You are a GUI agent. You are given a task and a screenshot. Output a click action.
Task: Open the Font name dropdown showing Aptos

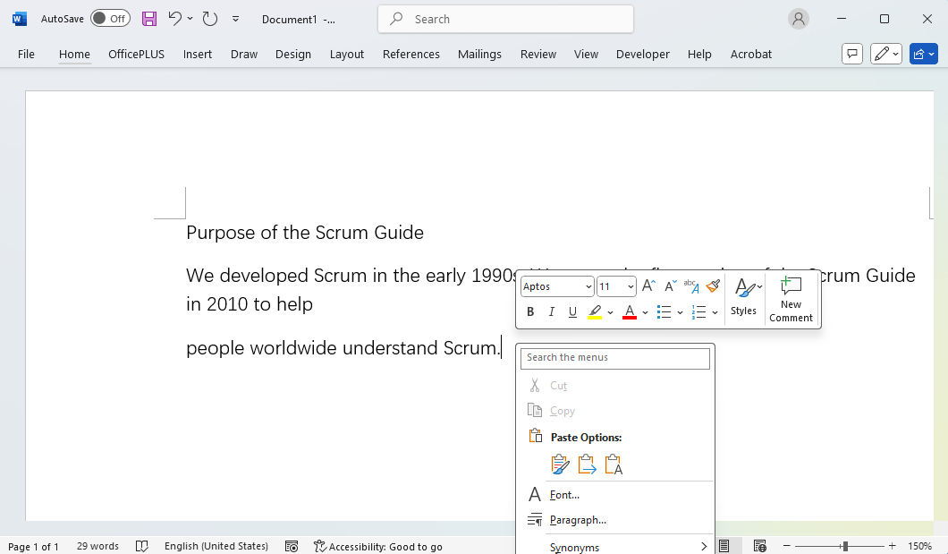click(x=556, y=286)
